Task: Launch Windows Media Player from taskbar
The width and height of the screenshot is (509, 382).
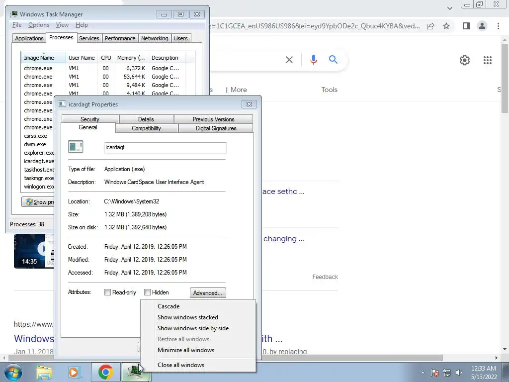Action: coord(74,372)
